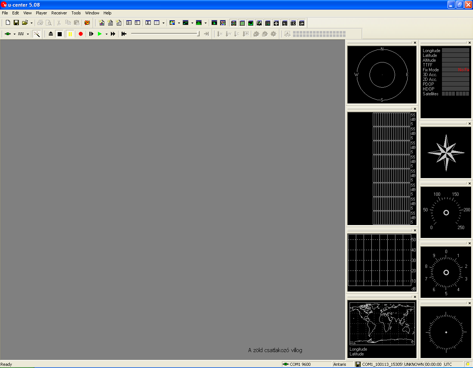473x368 pixels.
Task: Click the eject button in the player toolbar
Action: coord(51,34)
